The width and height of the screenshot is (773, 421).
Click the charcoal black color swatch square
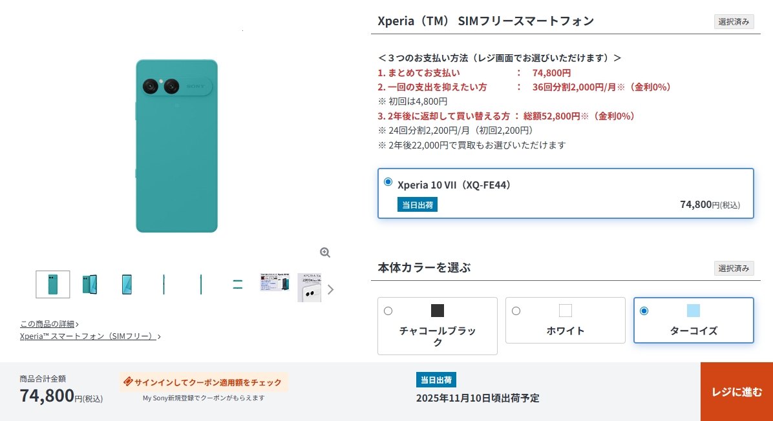point(438,311)
